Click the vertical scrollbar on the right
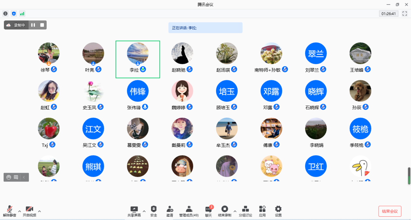This screenshot has height=220, width=411. pos(409,176)
